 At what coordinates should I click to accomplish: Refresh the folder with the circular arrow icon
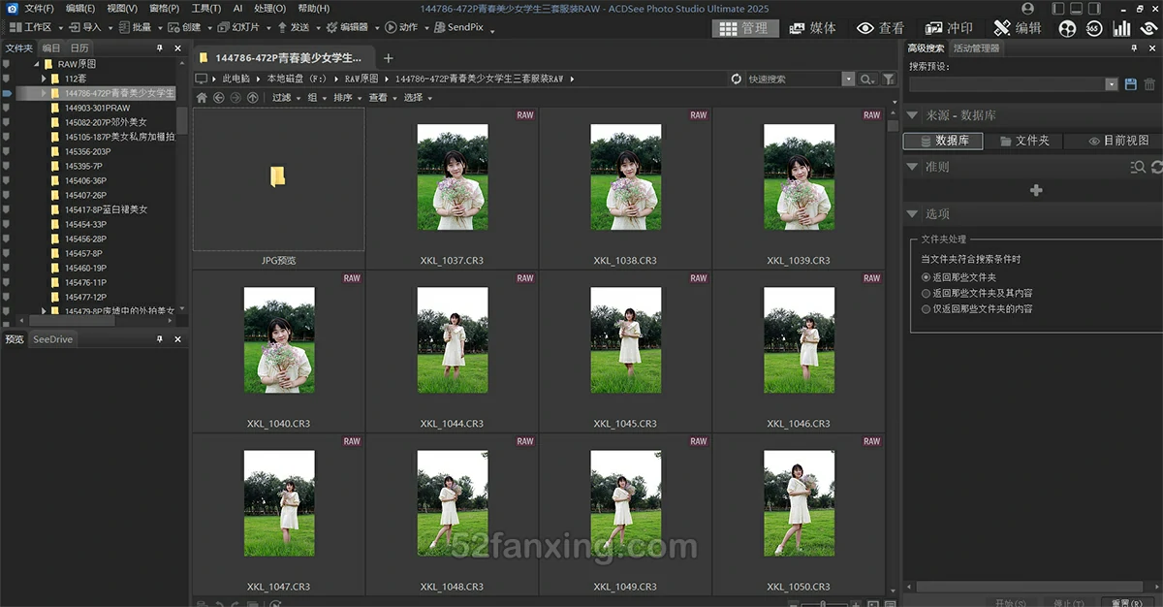tap(737, 79)
